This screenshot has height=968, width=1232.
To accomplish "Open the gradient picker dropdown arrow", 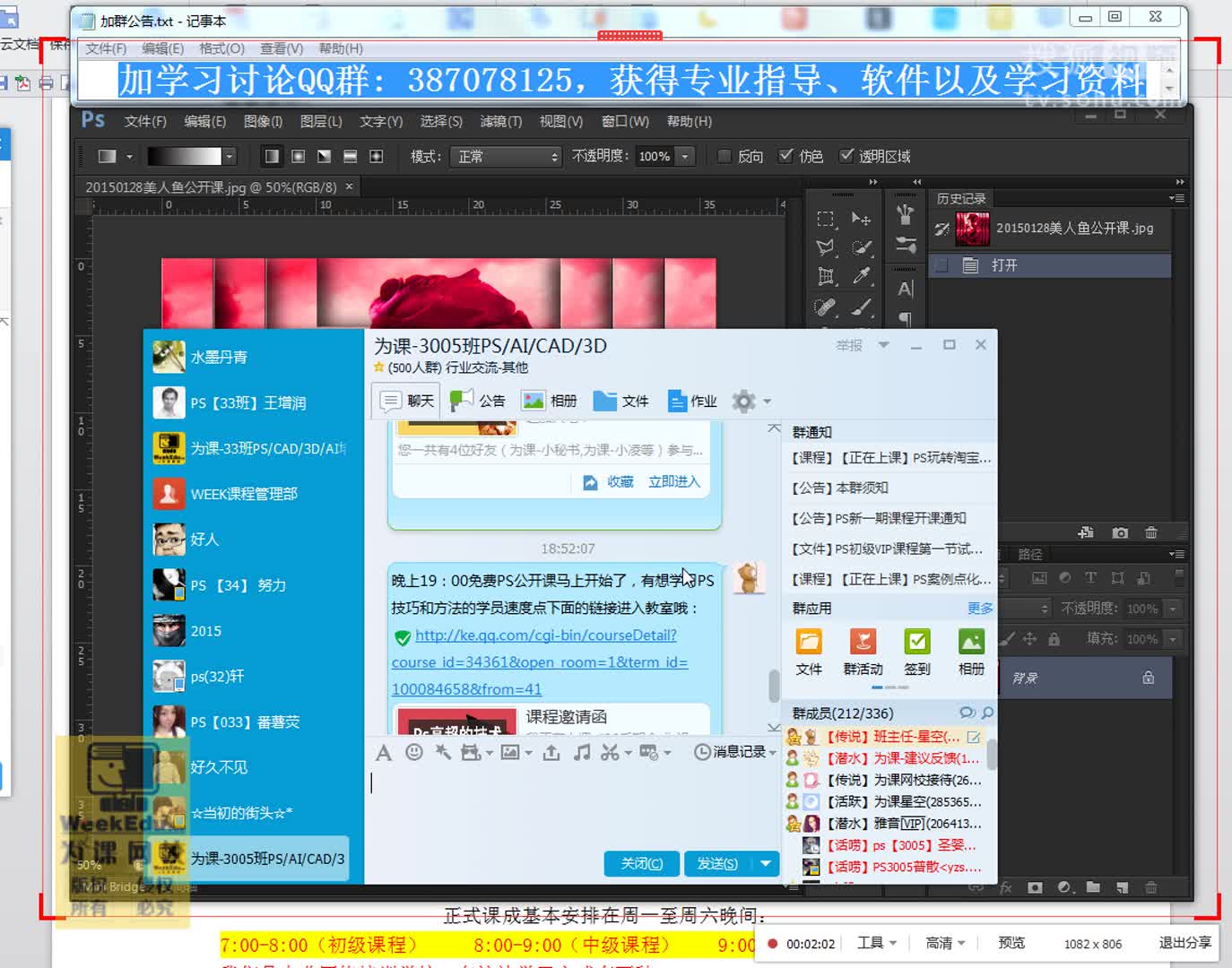I will click(x=230, y=156).
